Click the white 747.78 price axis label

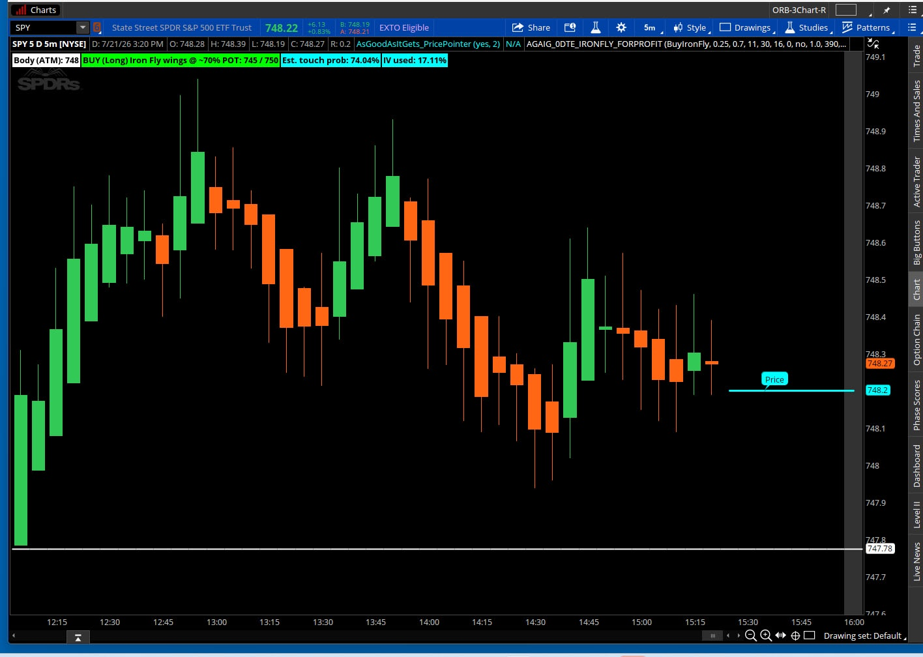[880, 549]
